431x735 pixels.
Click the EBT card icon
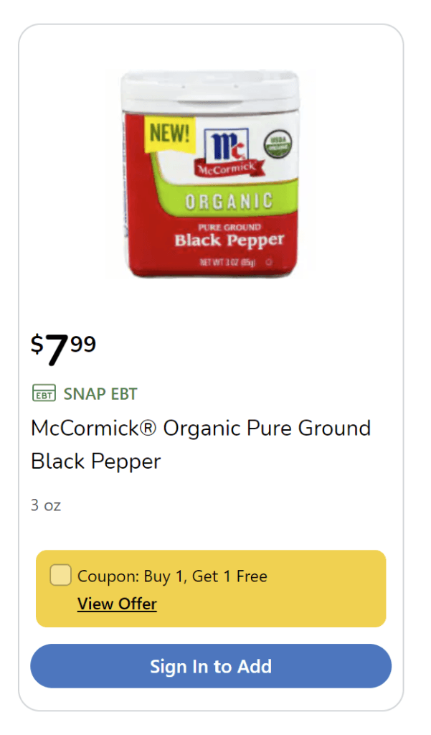[x=44, y=393]
